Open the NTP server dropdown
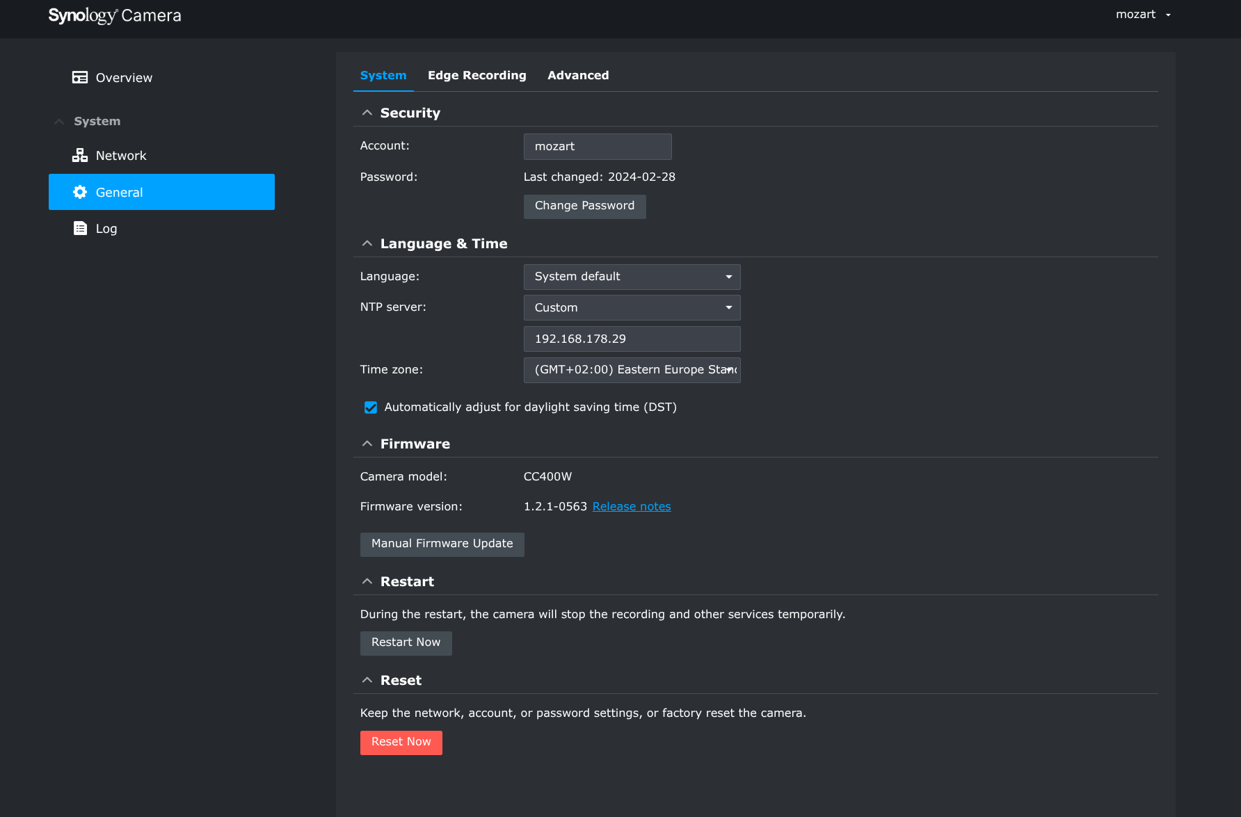 [632, 307]
